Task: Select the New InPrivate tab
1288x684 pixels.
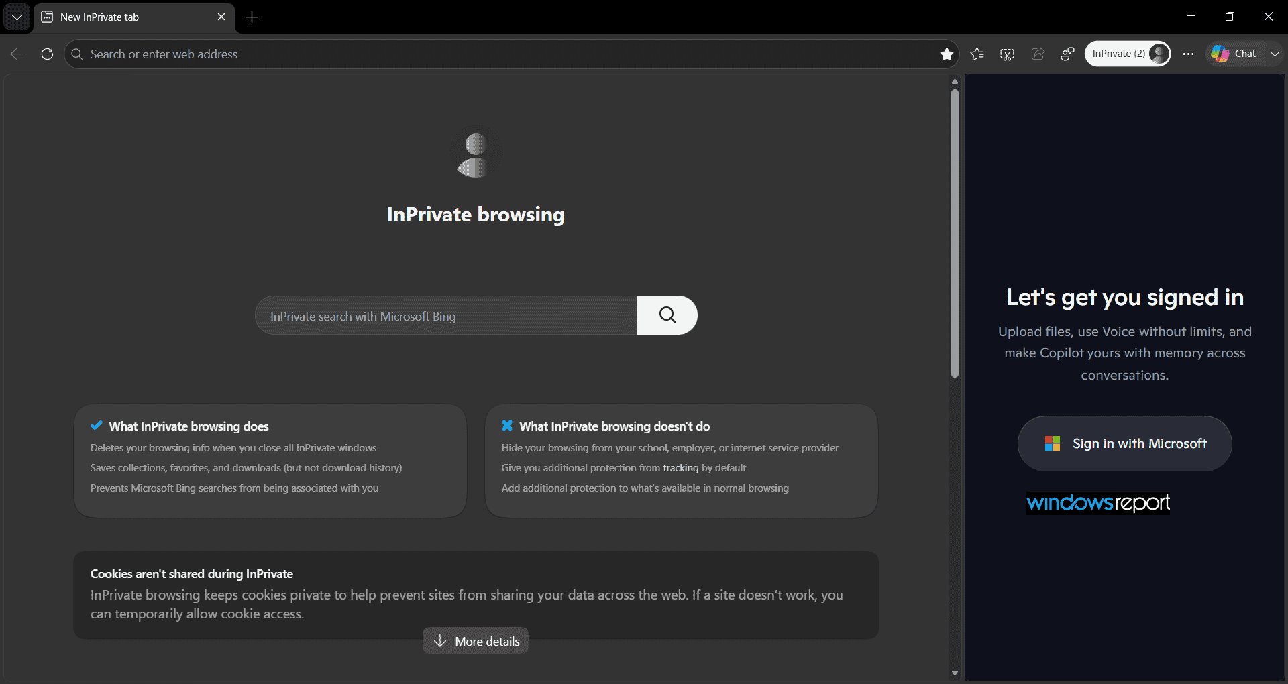Action: point(134,17)
